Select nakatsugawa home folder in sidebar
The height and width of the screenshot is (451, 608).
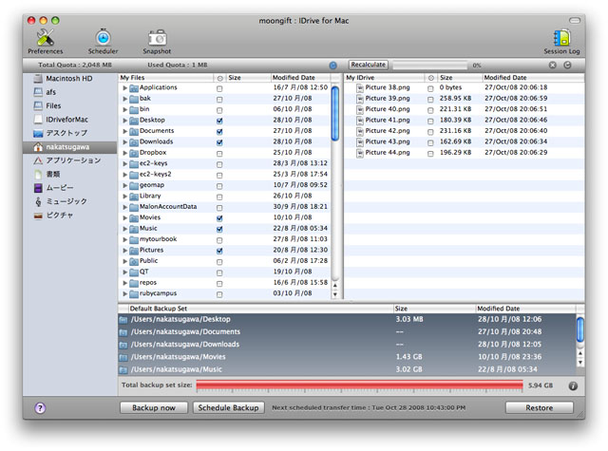click(67, 147)
